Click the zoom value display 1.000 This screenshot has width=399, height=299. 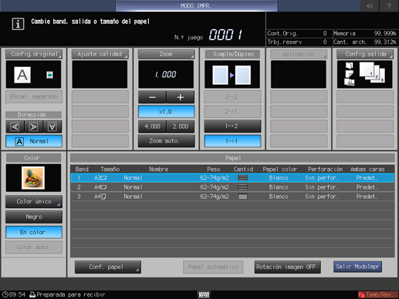tap(166, 75)
